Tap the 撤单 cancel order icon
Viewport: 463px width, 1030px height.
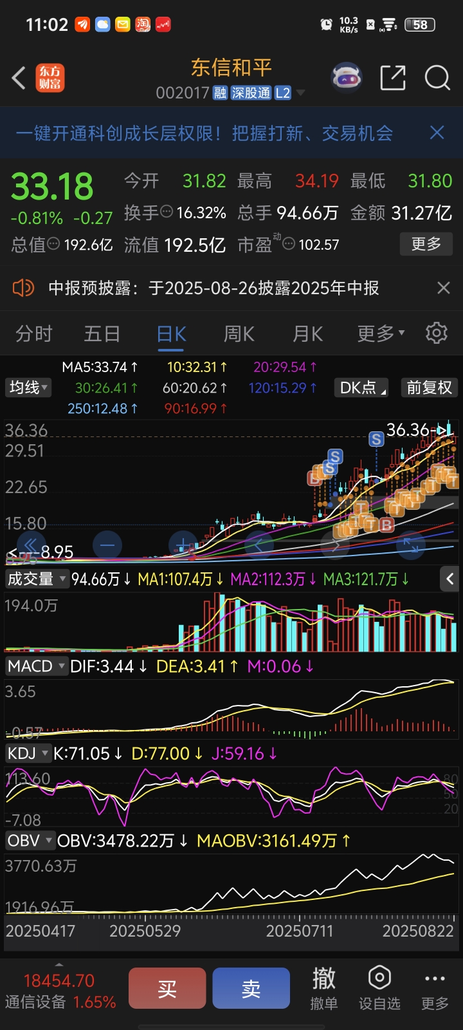click(x=324, y=988)
